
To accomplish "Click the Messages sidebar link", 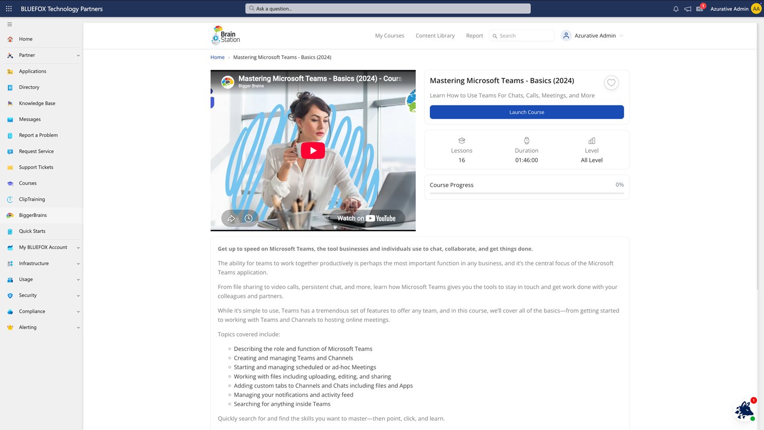I will [x=30, y=120].
